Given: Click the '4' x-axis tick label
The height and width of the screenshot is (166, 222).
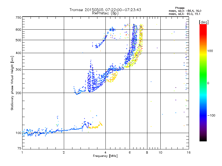Looking at the screenshot, I should (x=105, y=152).
